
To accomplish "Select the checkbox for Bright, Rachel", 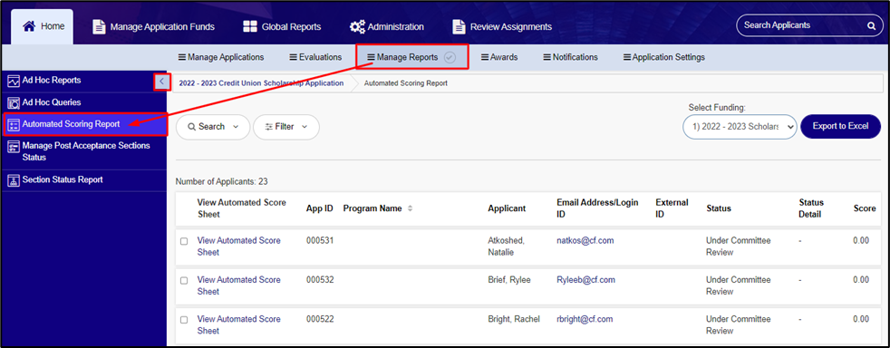I will (184, 320).
